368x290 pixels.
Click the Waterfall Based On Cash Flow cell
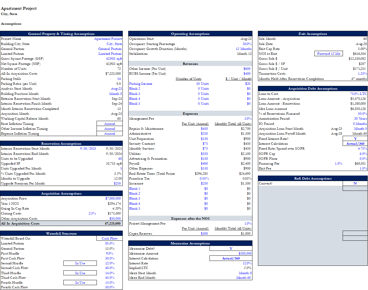tap(110, 238)
